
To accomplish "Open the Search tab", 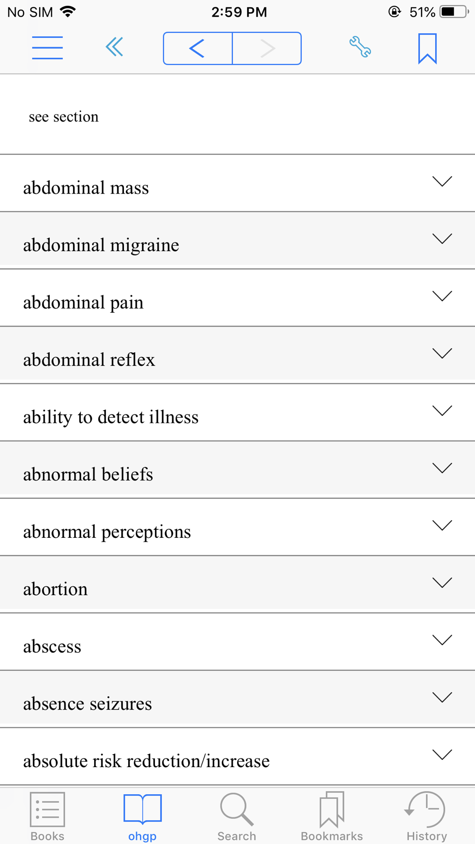I will [x=237, y=816].
